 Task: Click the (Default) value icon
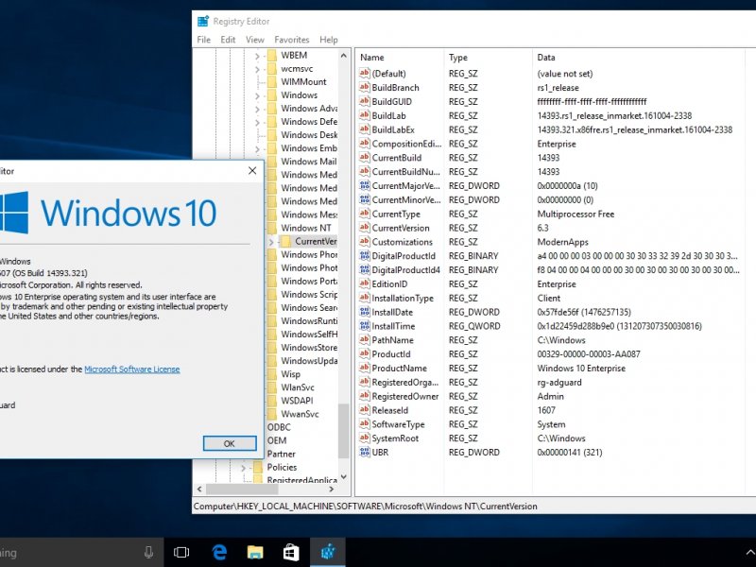[364, 74]
